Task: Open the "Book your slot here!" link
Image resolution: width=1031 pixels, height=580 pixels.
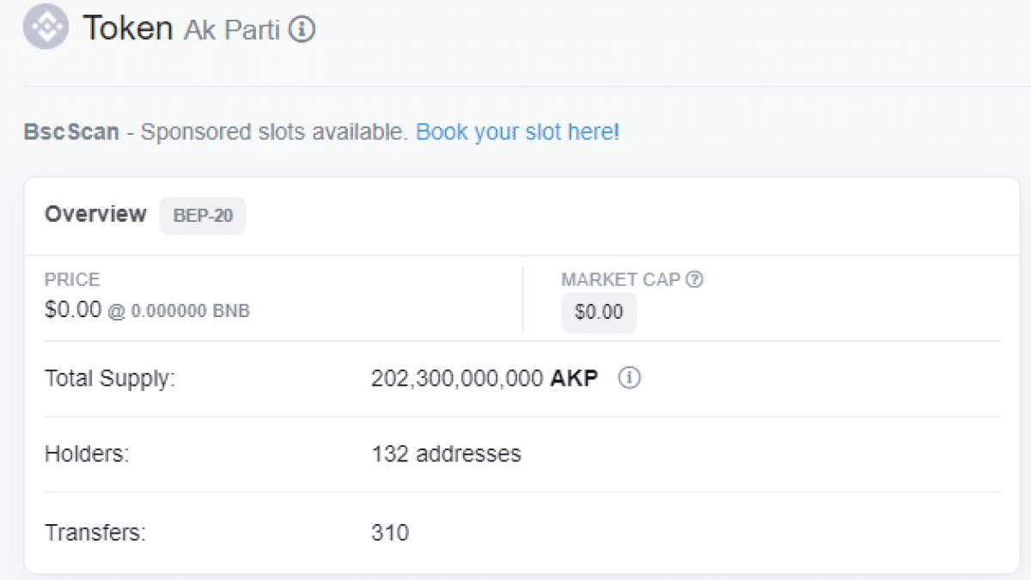Action: [x=517, y=132]
